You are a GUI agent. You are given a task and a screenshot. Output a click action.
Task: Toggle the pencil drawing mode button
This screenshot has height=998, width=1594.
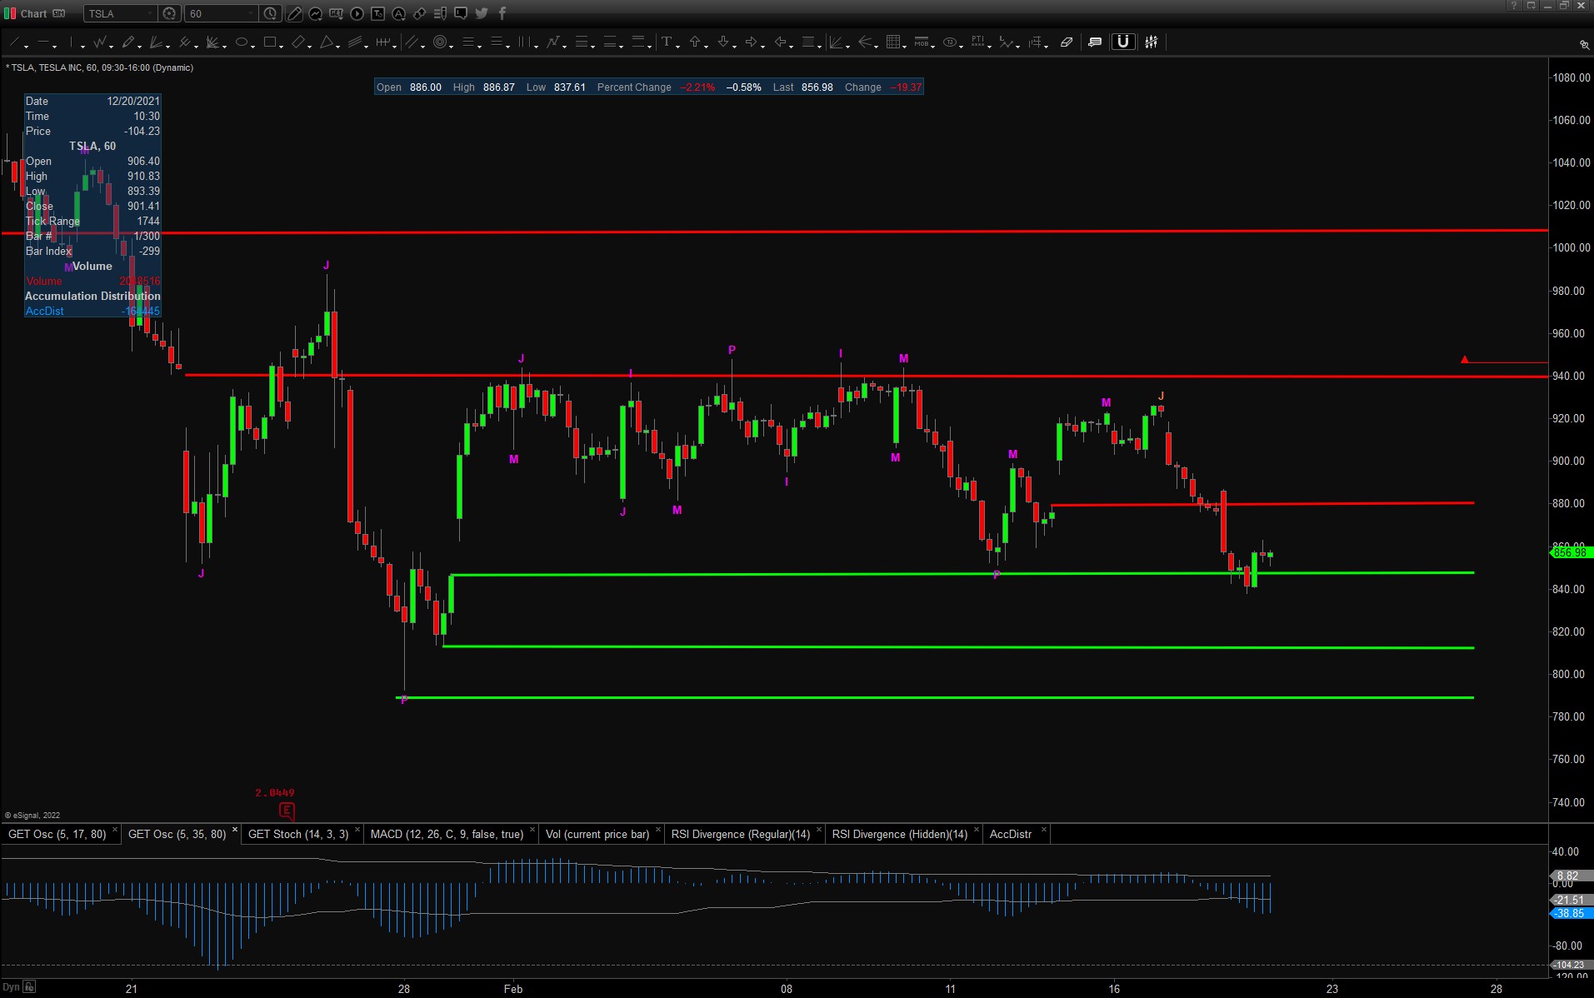294,13
